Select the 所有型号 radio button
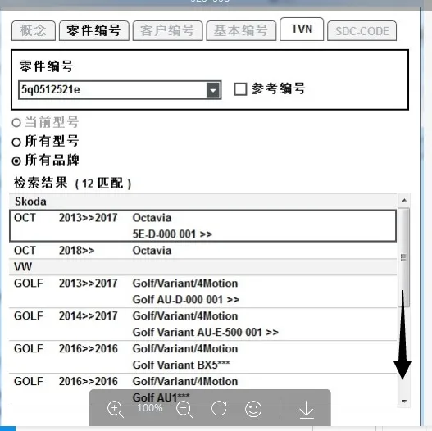 pyautogui.click(x=16, y=142)
